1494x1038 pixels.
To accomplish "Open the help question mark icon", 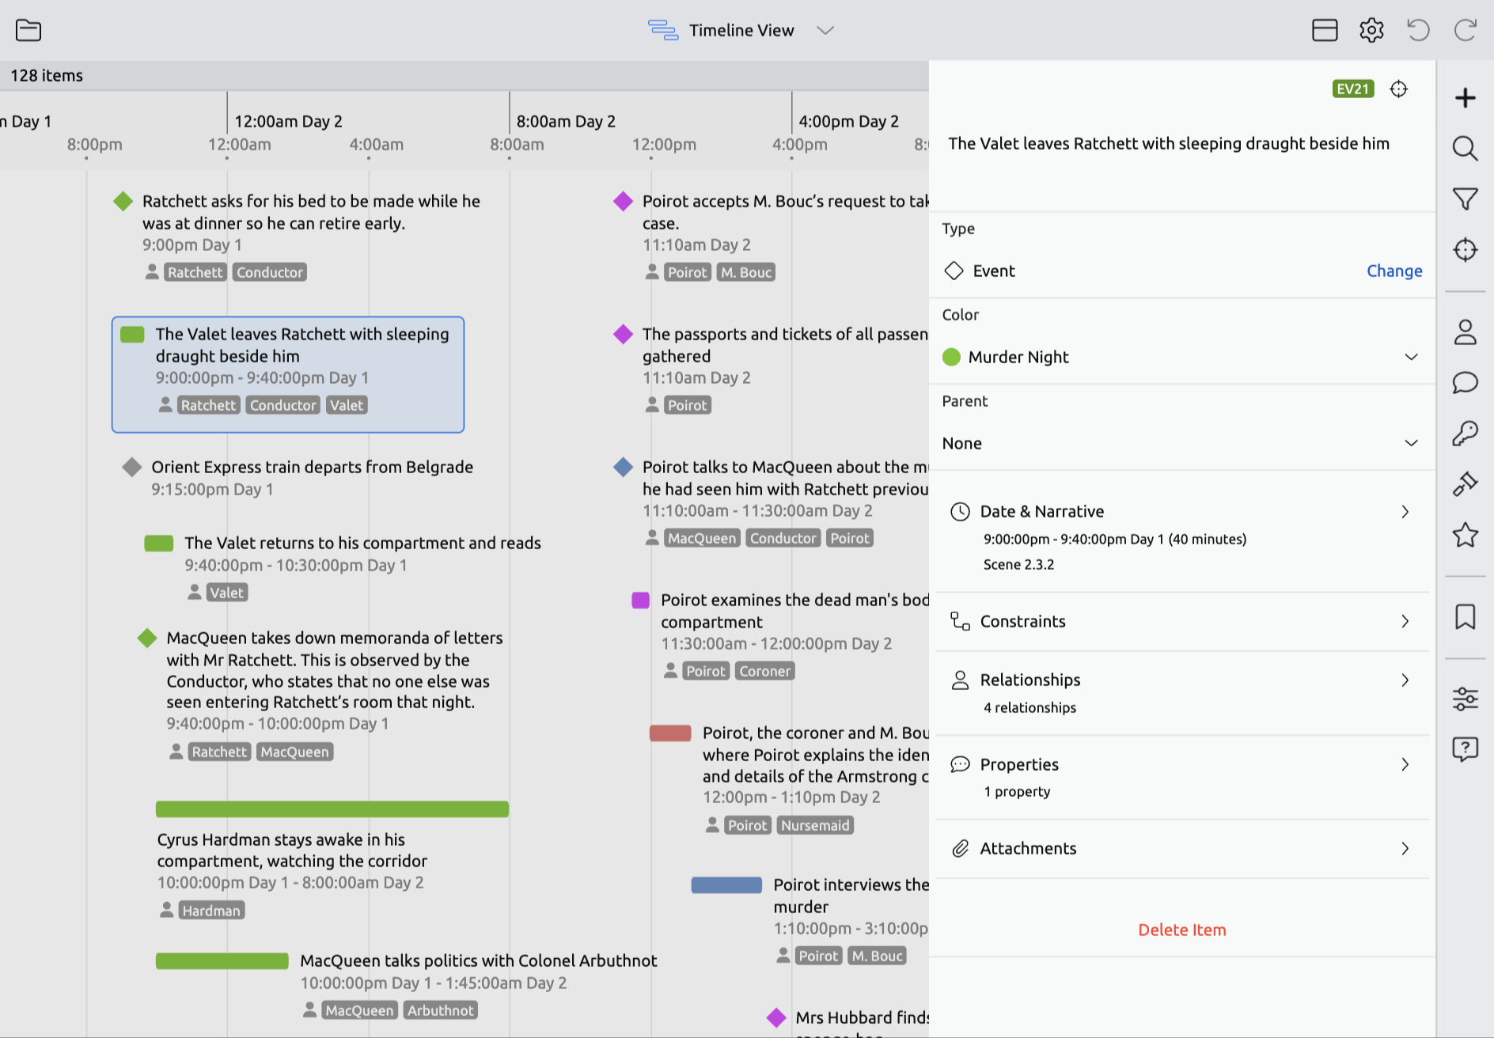I will 1466,748.
